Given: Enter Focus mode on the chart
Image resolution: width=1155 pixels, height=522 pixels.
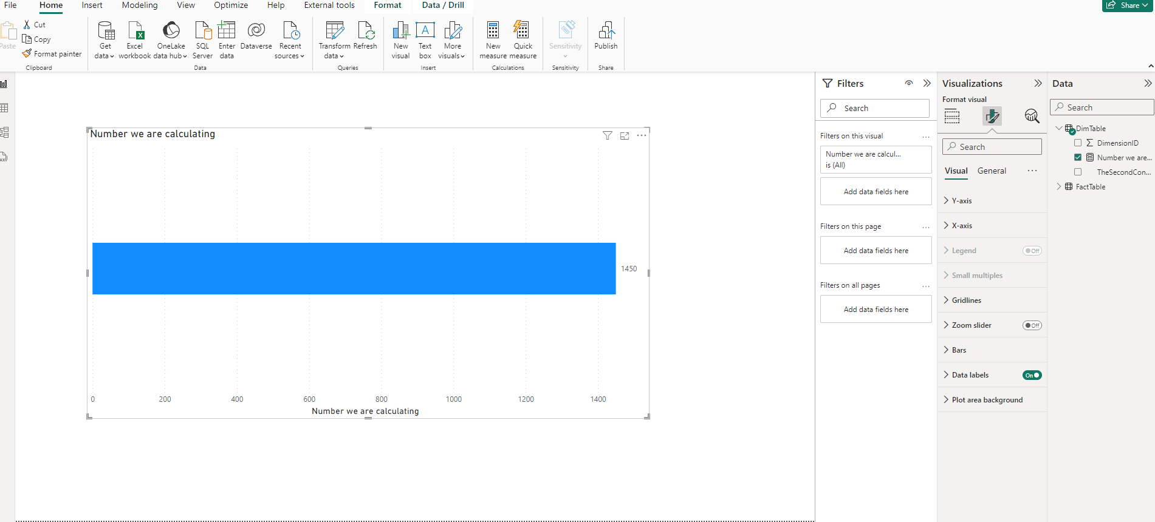Looking at the screenshot, I should [x=625, y=135].
